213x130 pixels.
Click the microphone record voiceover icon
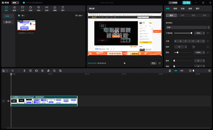[x=170, y=71]
